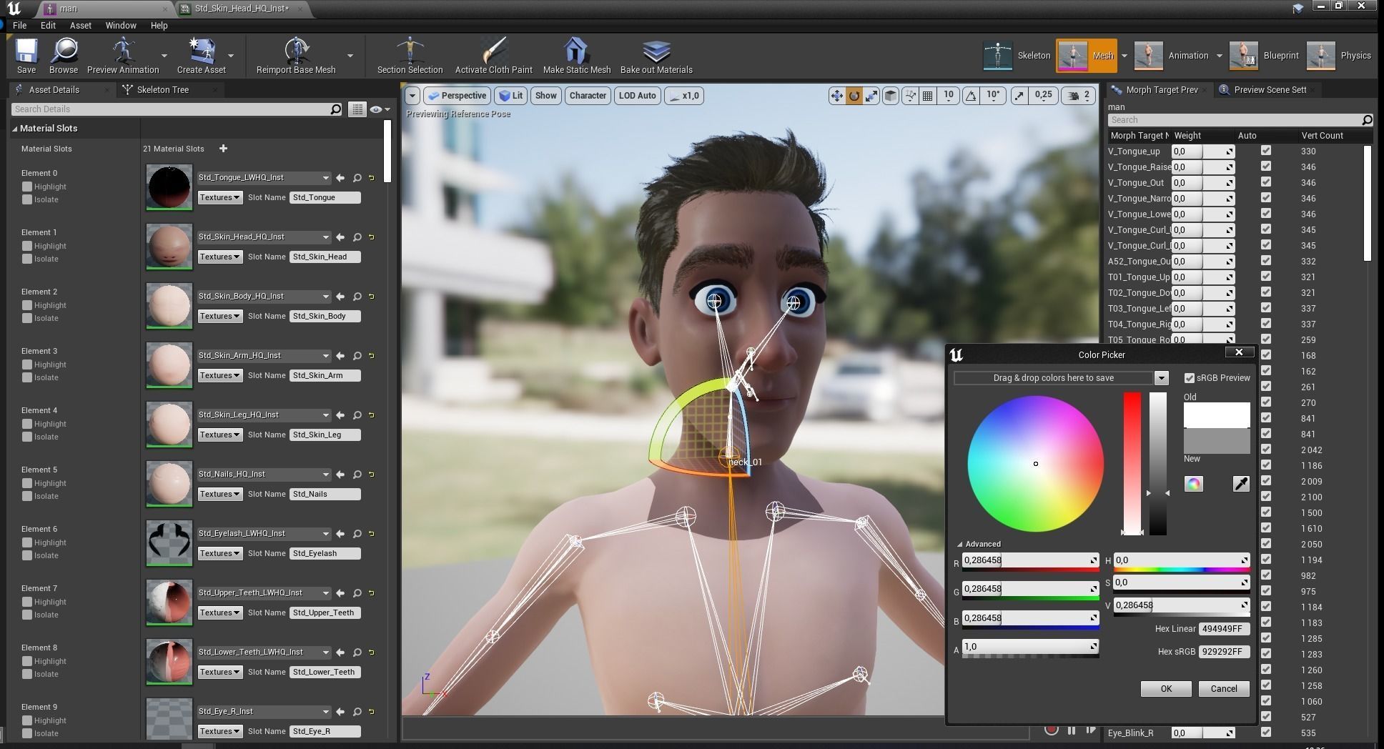Click the Search Details input field
1384x749 pixels.
pyautogui.click(x=170, y=109)
